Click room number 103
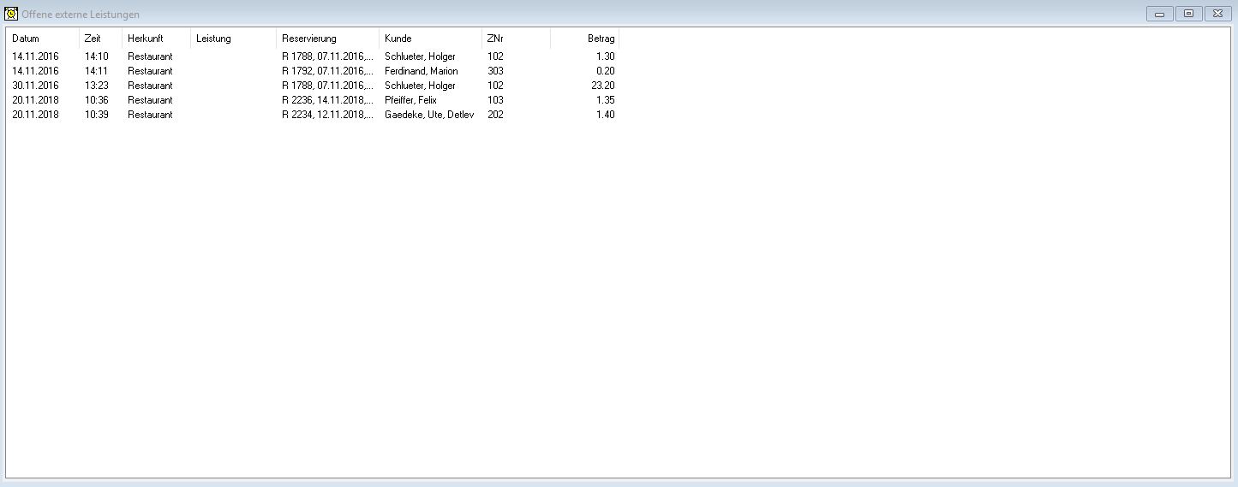The image size is (1238, 487). pos(495,100)
